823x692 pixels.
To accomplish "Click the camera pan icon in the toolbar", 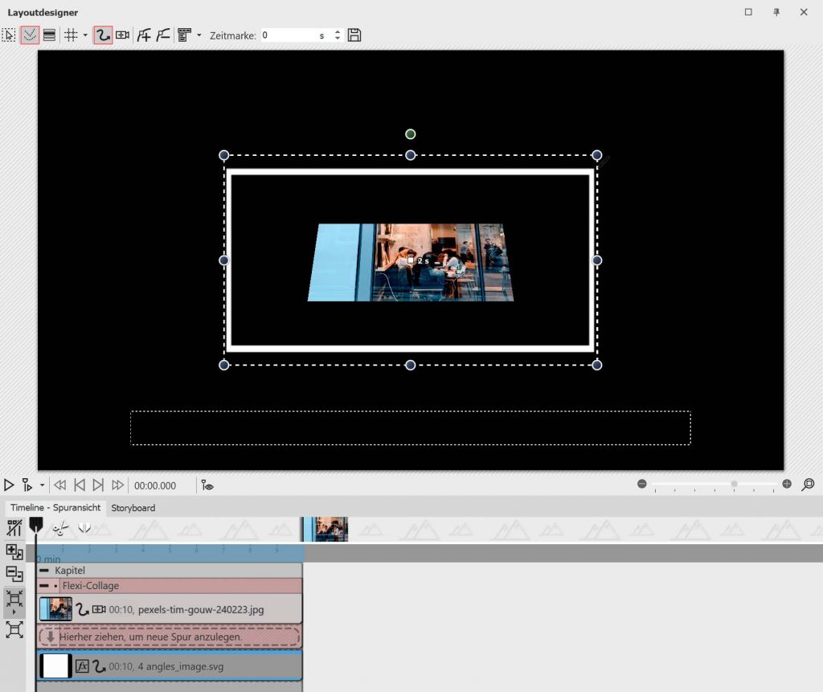I will pyautogui.click(x=122, y=35).
